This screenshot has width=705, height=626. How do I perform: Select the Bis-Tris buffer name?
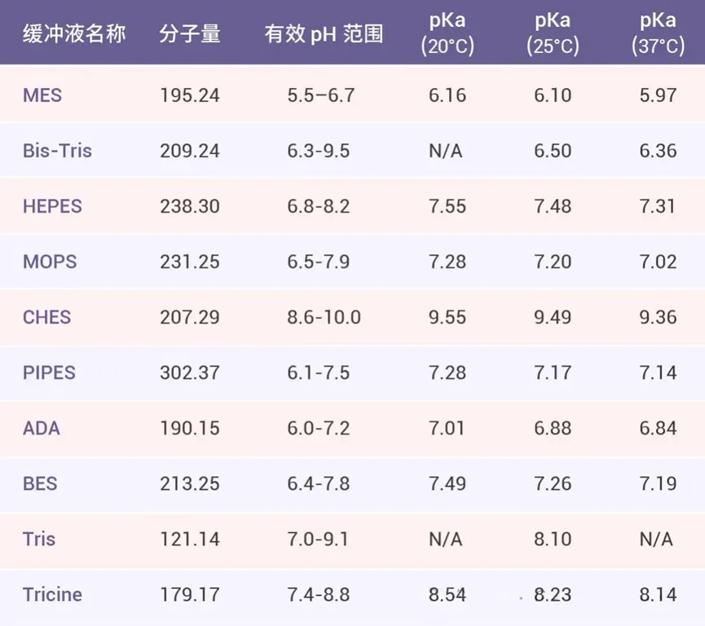(x=57, y=151)
